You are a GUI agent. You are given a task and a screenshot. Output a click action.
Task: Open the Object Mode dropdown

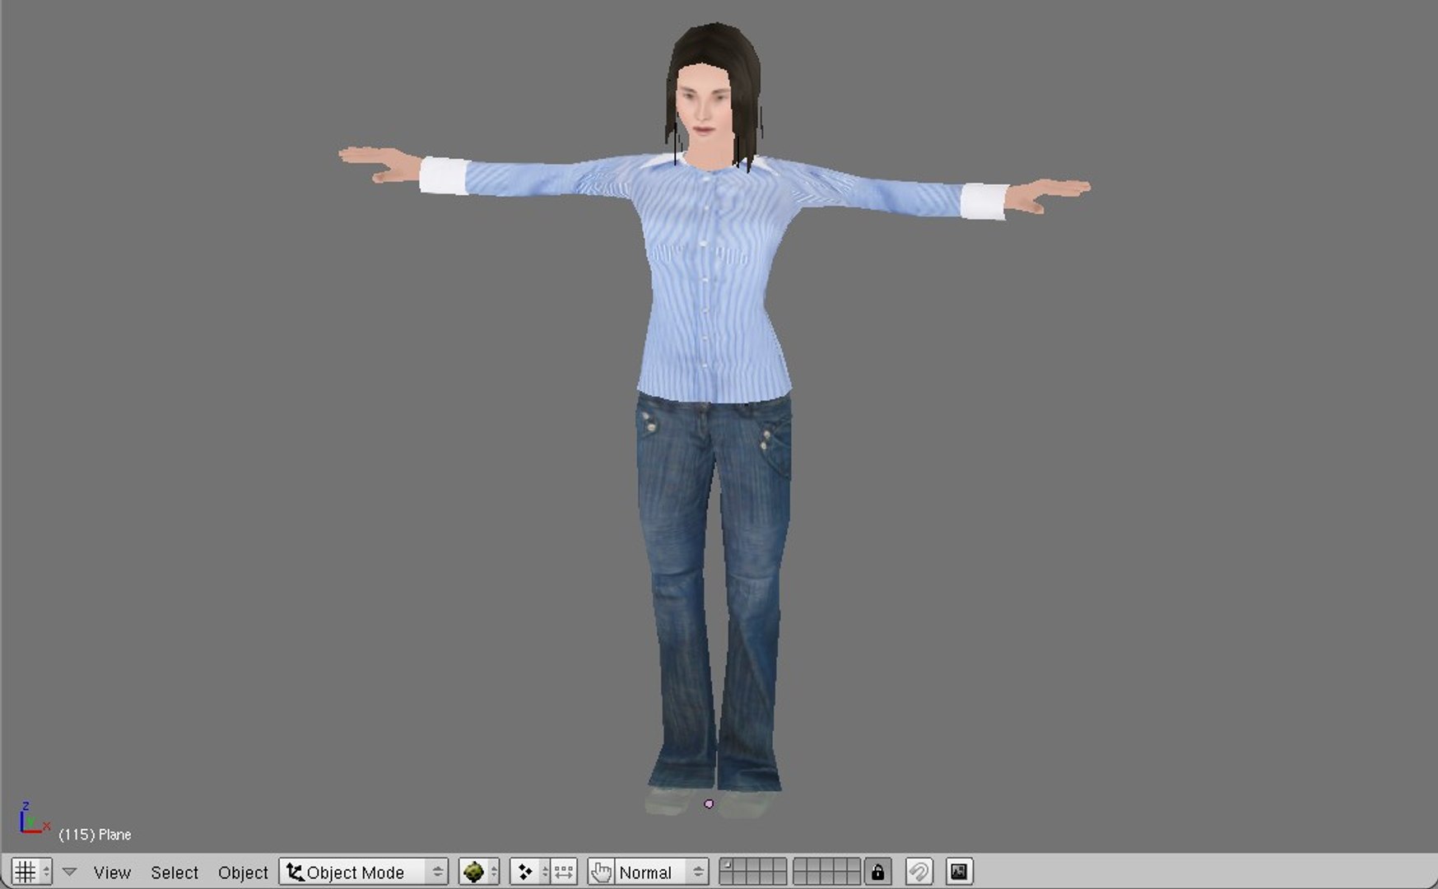(364, 872)
